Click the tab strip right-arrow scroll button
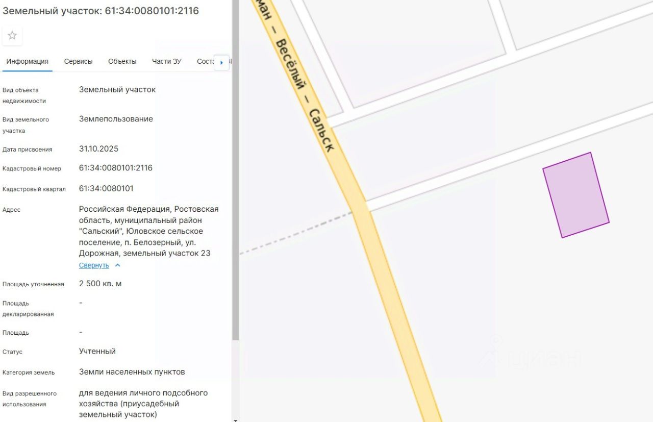 (x=221, y=62)
